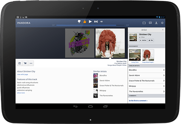
Task: Click the 'station' button for Stricken City
Action: pyautogui.click(x=143, y=40)
